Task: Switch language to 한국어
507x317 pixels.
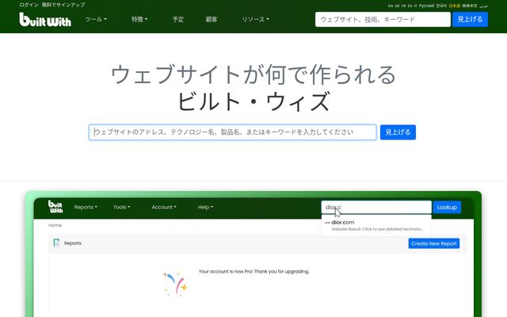Action: (441, 6)
